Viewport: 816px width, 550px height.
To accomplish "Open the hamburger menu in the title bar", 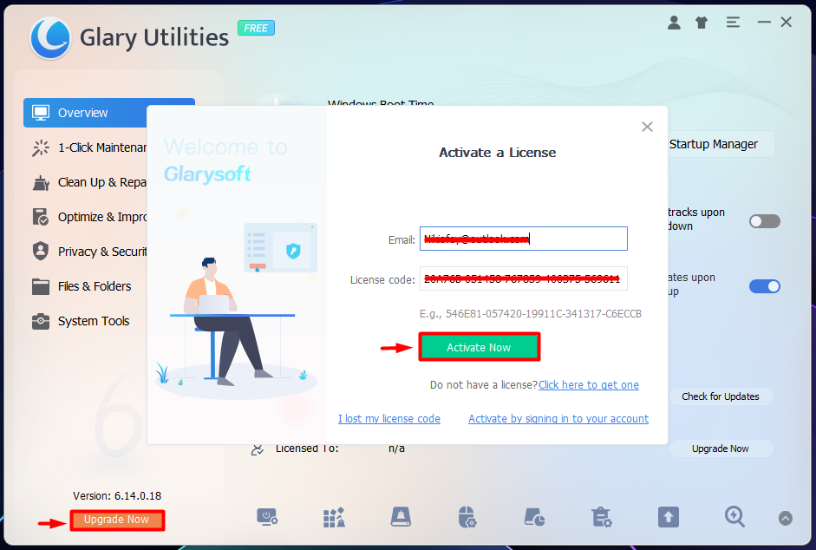I will (x=733, y=23).
